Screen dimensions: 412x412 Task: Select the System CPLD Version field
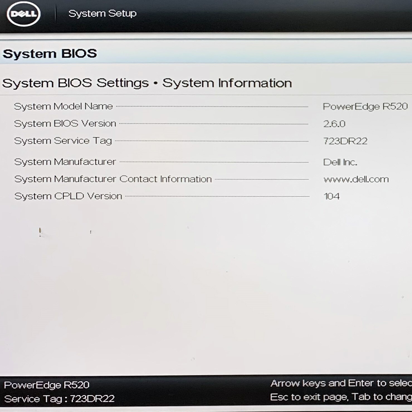69,196
